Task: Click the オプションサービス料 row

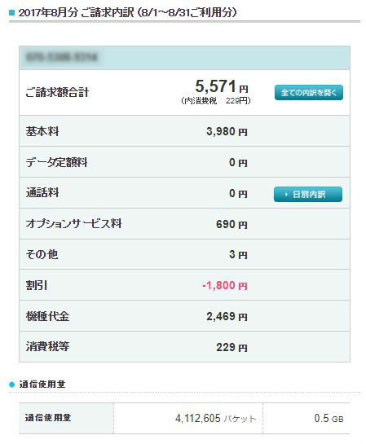Action: pyautogui.click(x=184, y=224)
